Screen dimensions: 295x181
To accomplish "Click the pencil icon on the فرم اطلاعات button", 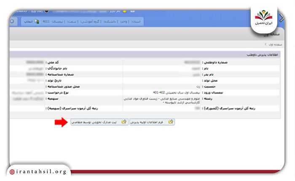I will [171, 122].
